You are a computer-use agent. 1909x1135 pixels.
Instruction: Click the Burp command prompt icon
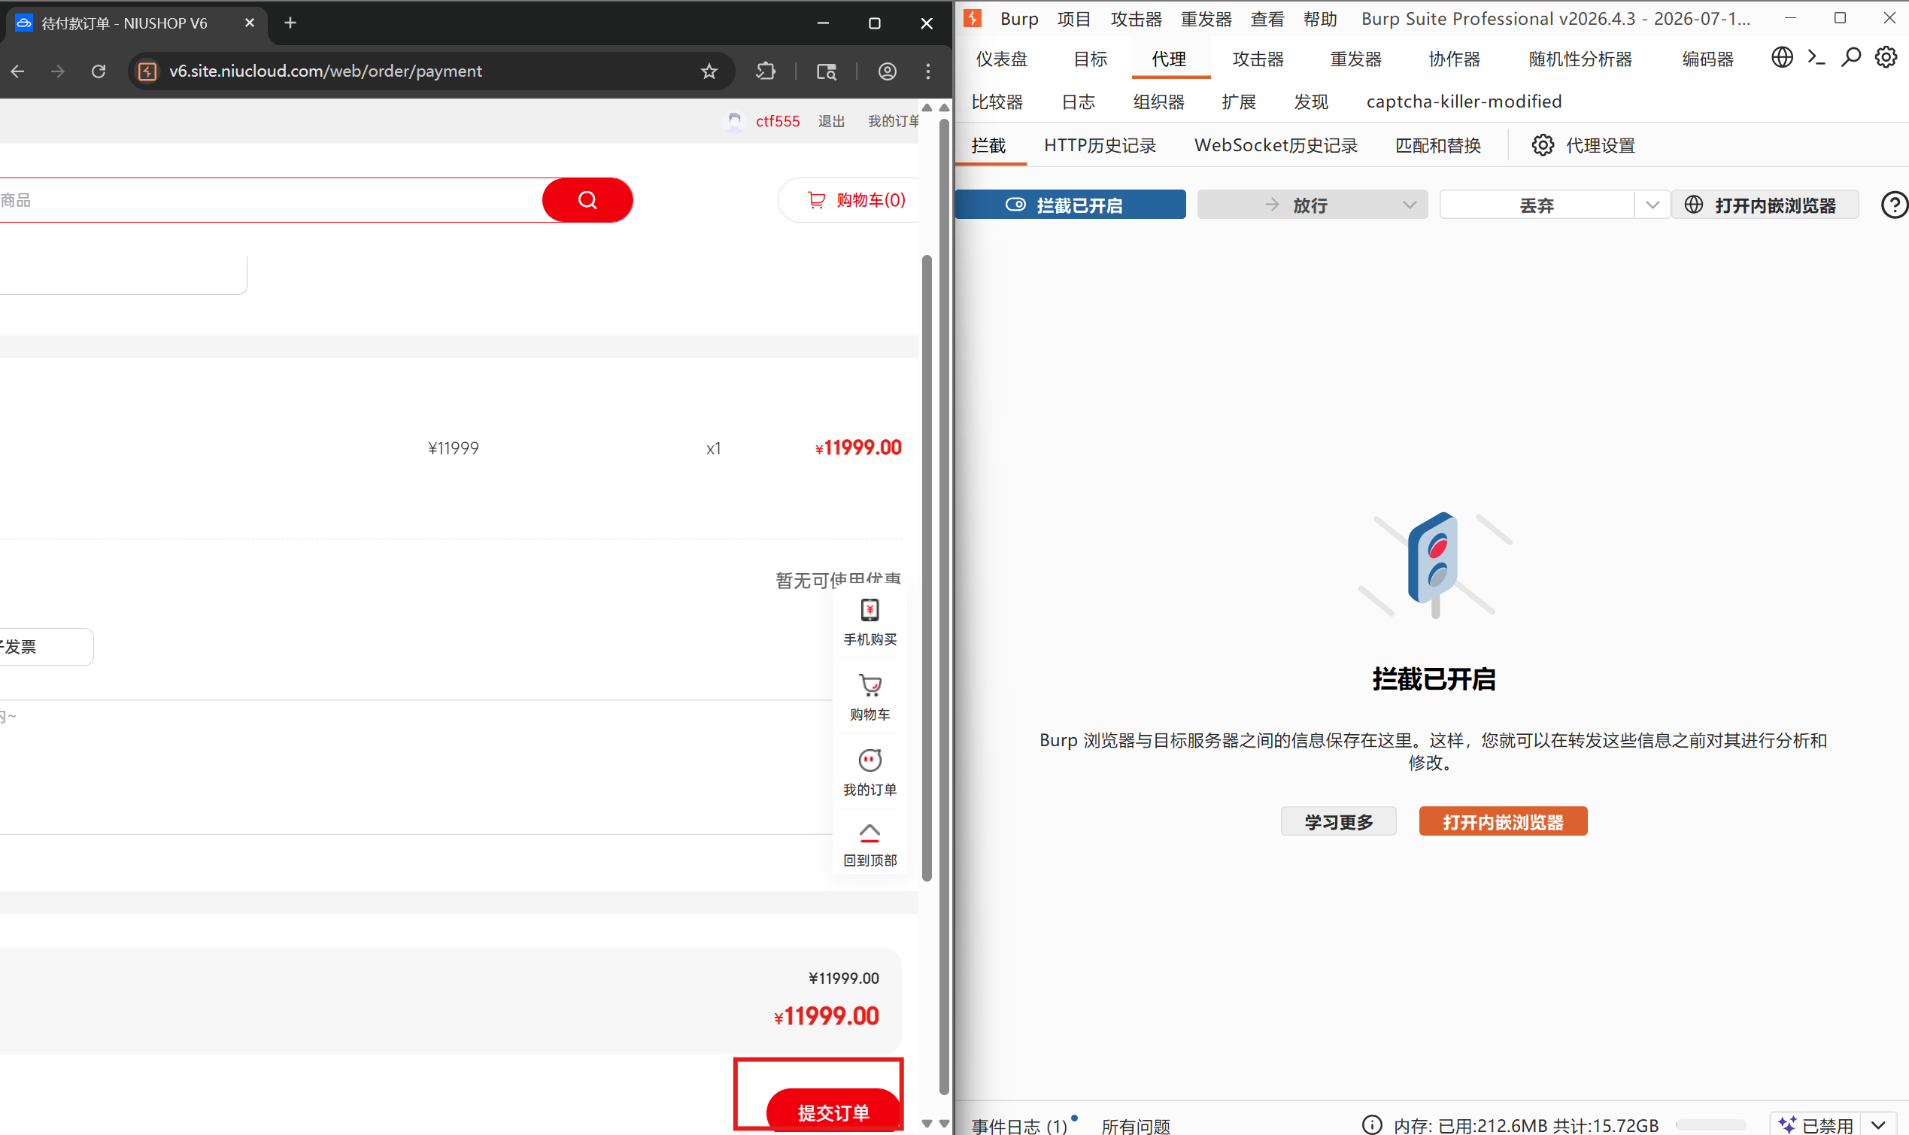(x=1816, y=57)
